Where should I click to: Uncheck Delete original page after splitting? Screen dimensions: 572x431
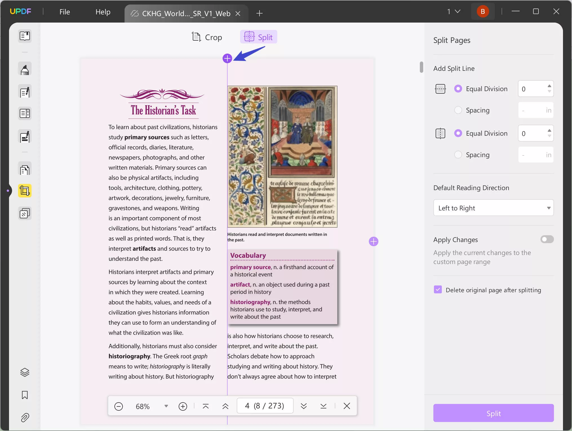[x=438, y=290]
